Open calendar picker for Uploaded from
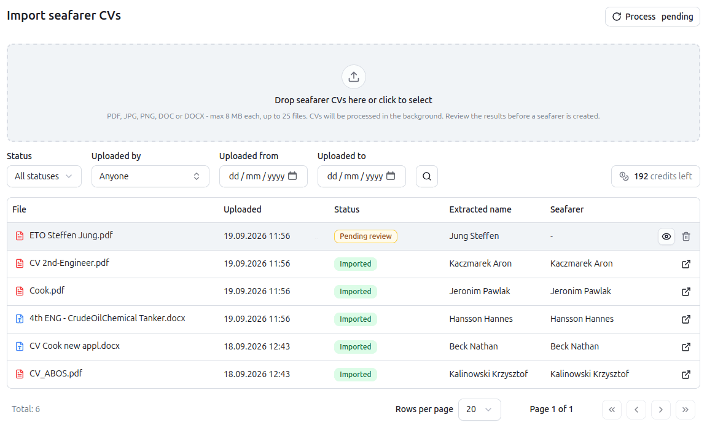Image resolution: width=707 pixels, height=425 pixels. point(292,176)
